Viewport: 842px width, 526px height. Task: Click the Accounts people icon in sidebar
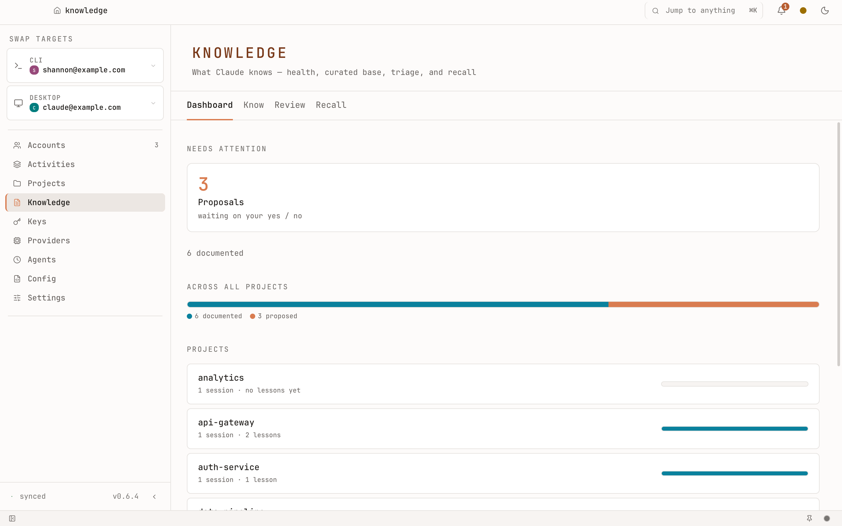coord(17,145)
